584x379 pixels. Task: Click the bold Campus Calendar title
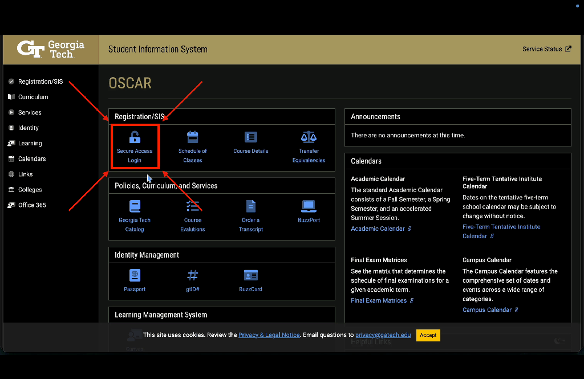point(487,260)
